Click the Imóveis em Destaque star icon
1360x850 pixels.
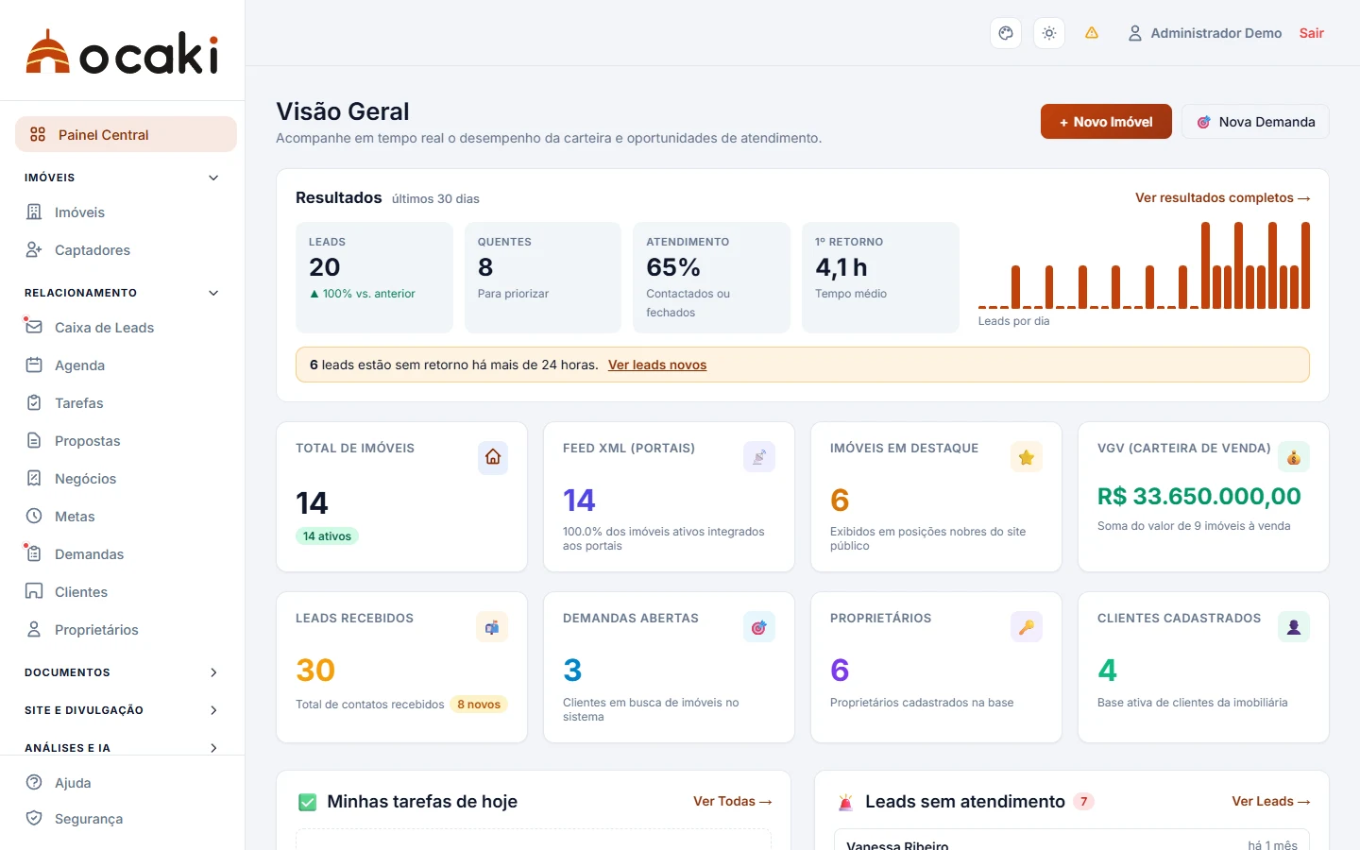click(x=1027, y=457)
